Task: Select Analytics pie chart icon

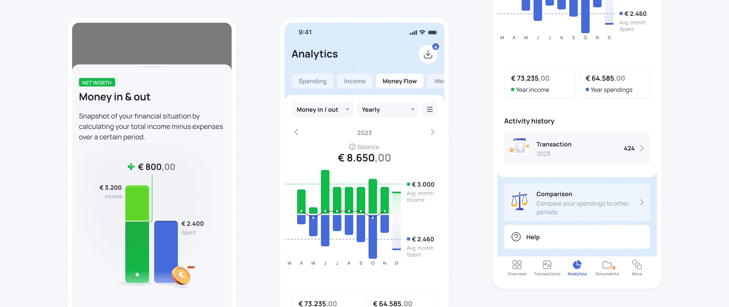Action: coord(577,265)
